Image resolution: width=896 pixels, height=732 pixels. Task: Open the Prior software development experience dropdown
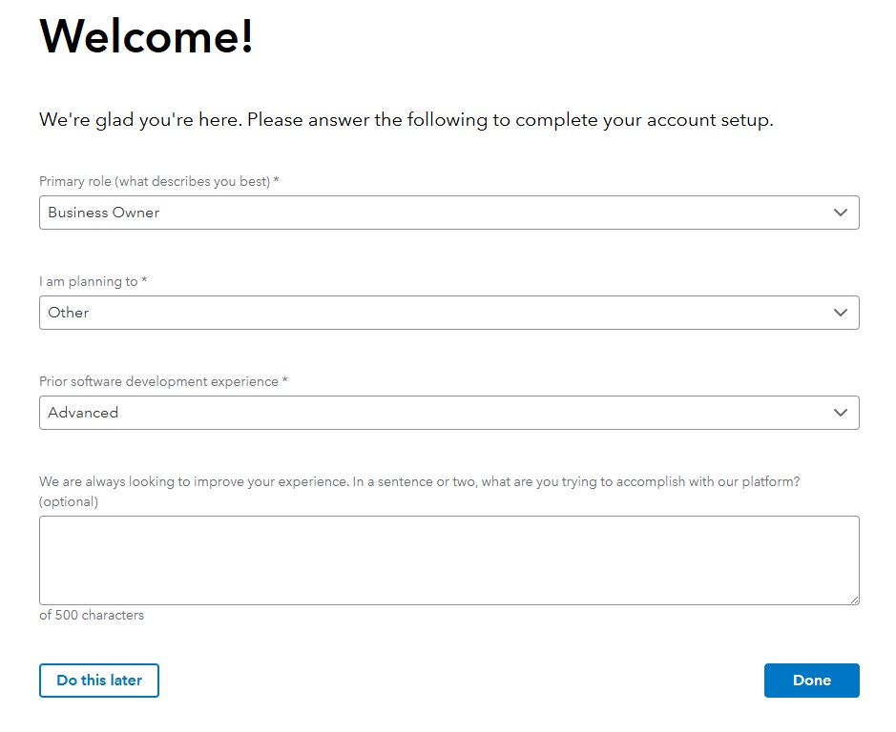click(x=448, y=413)
